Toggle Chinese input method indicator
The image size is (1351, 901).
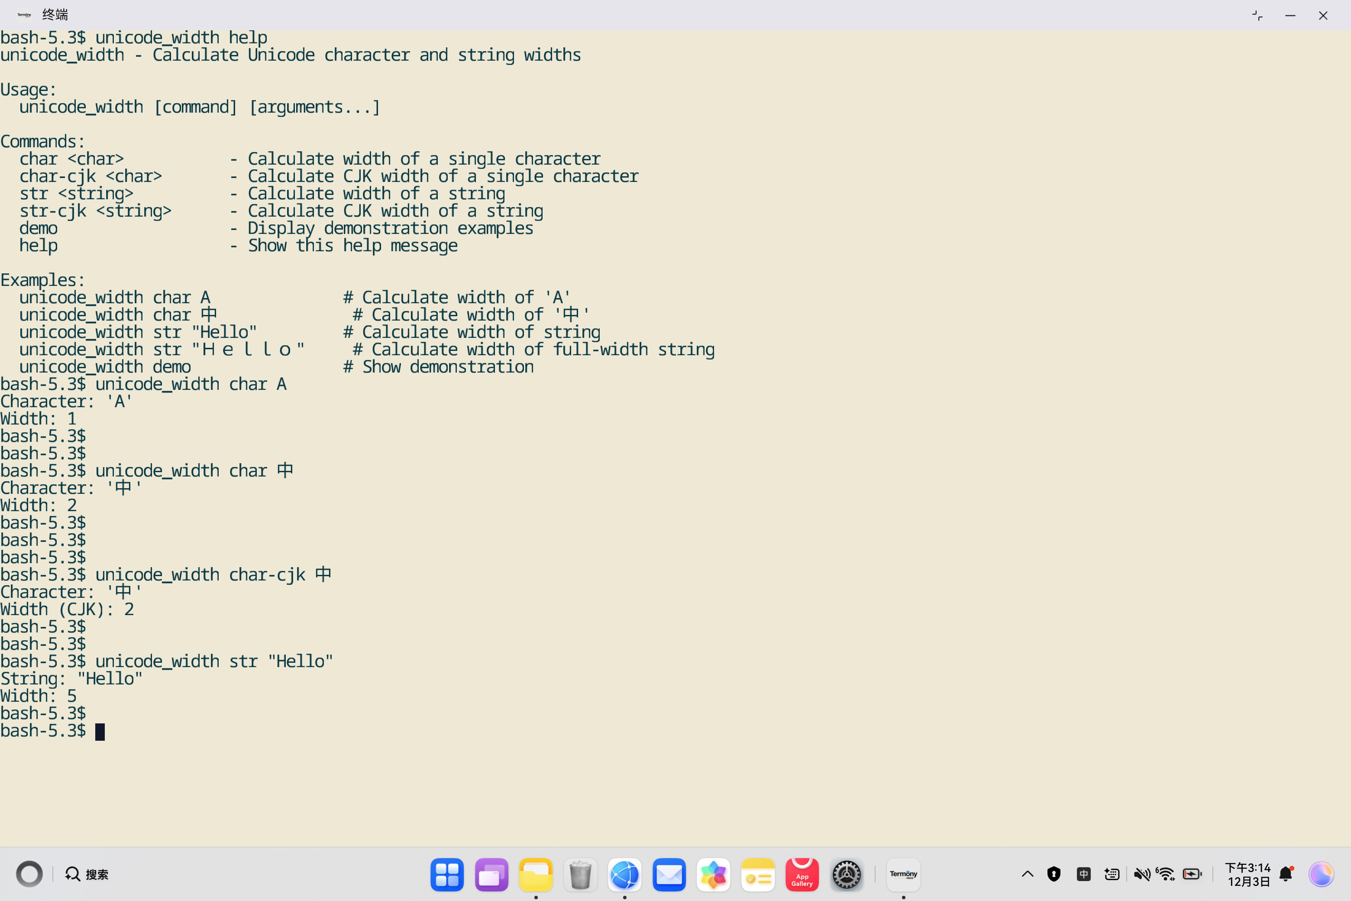coord(1083,875)
